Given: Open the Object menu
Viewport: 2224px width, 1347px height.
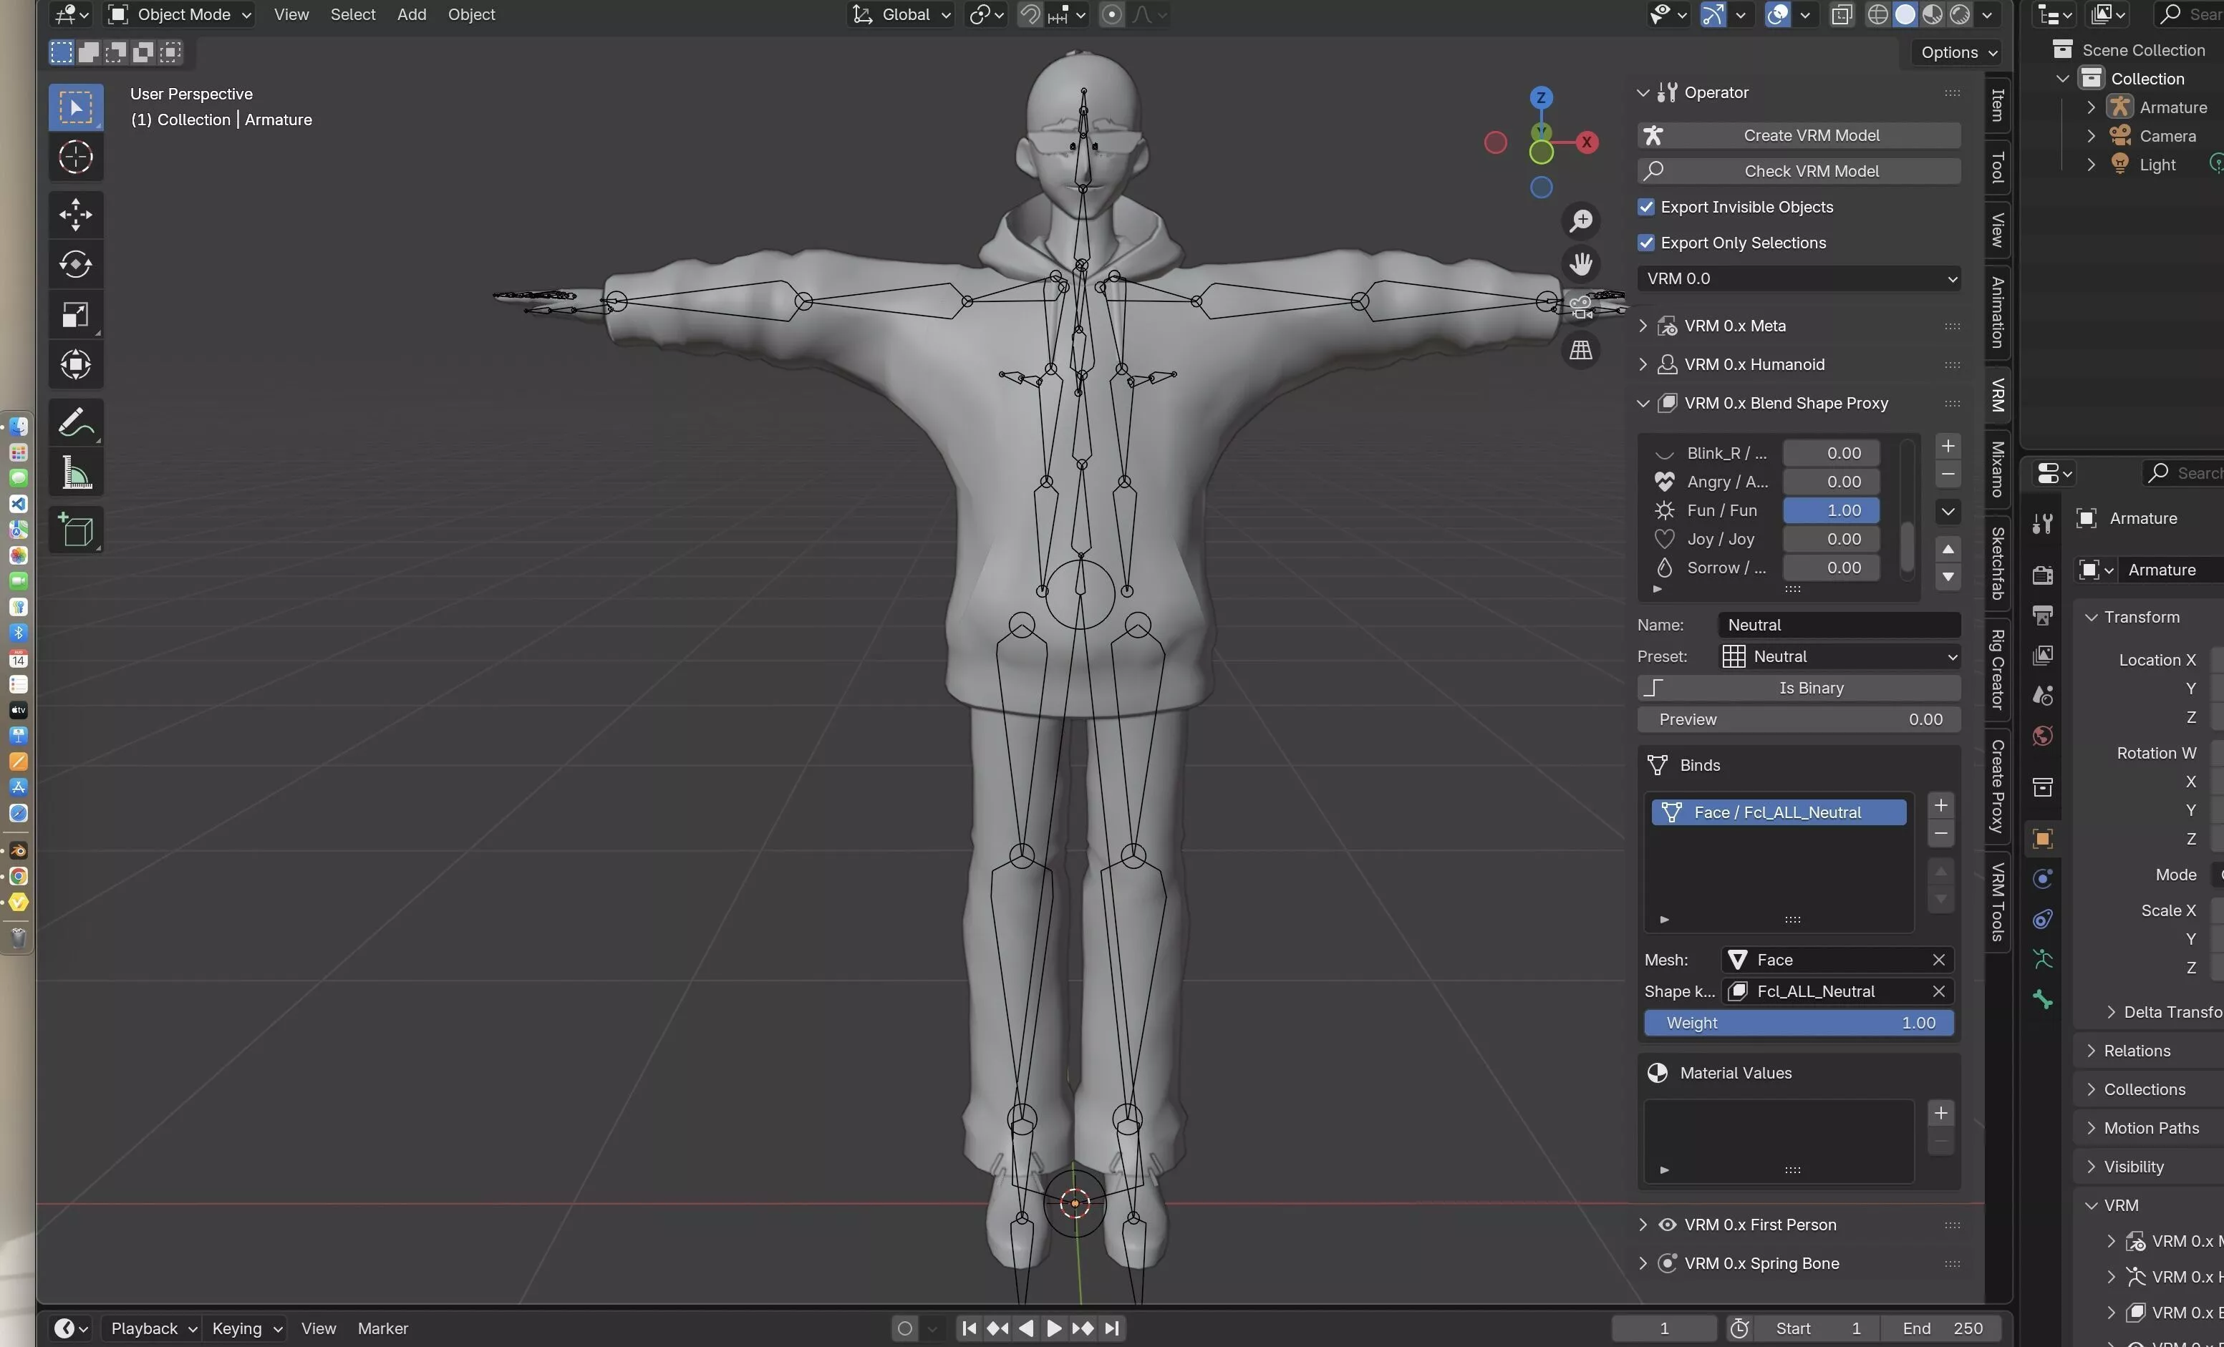Looking at the screenshot, I should point(471,14).
